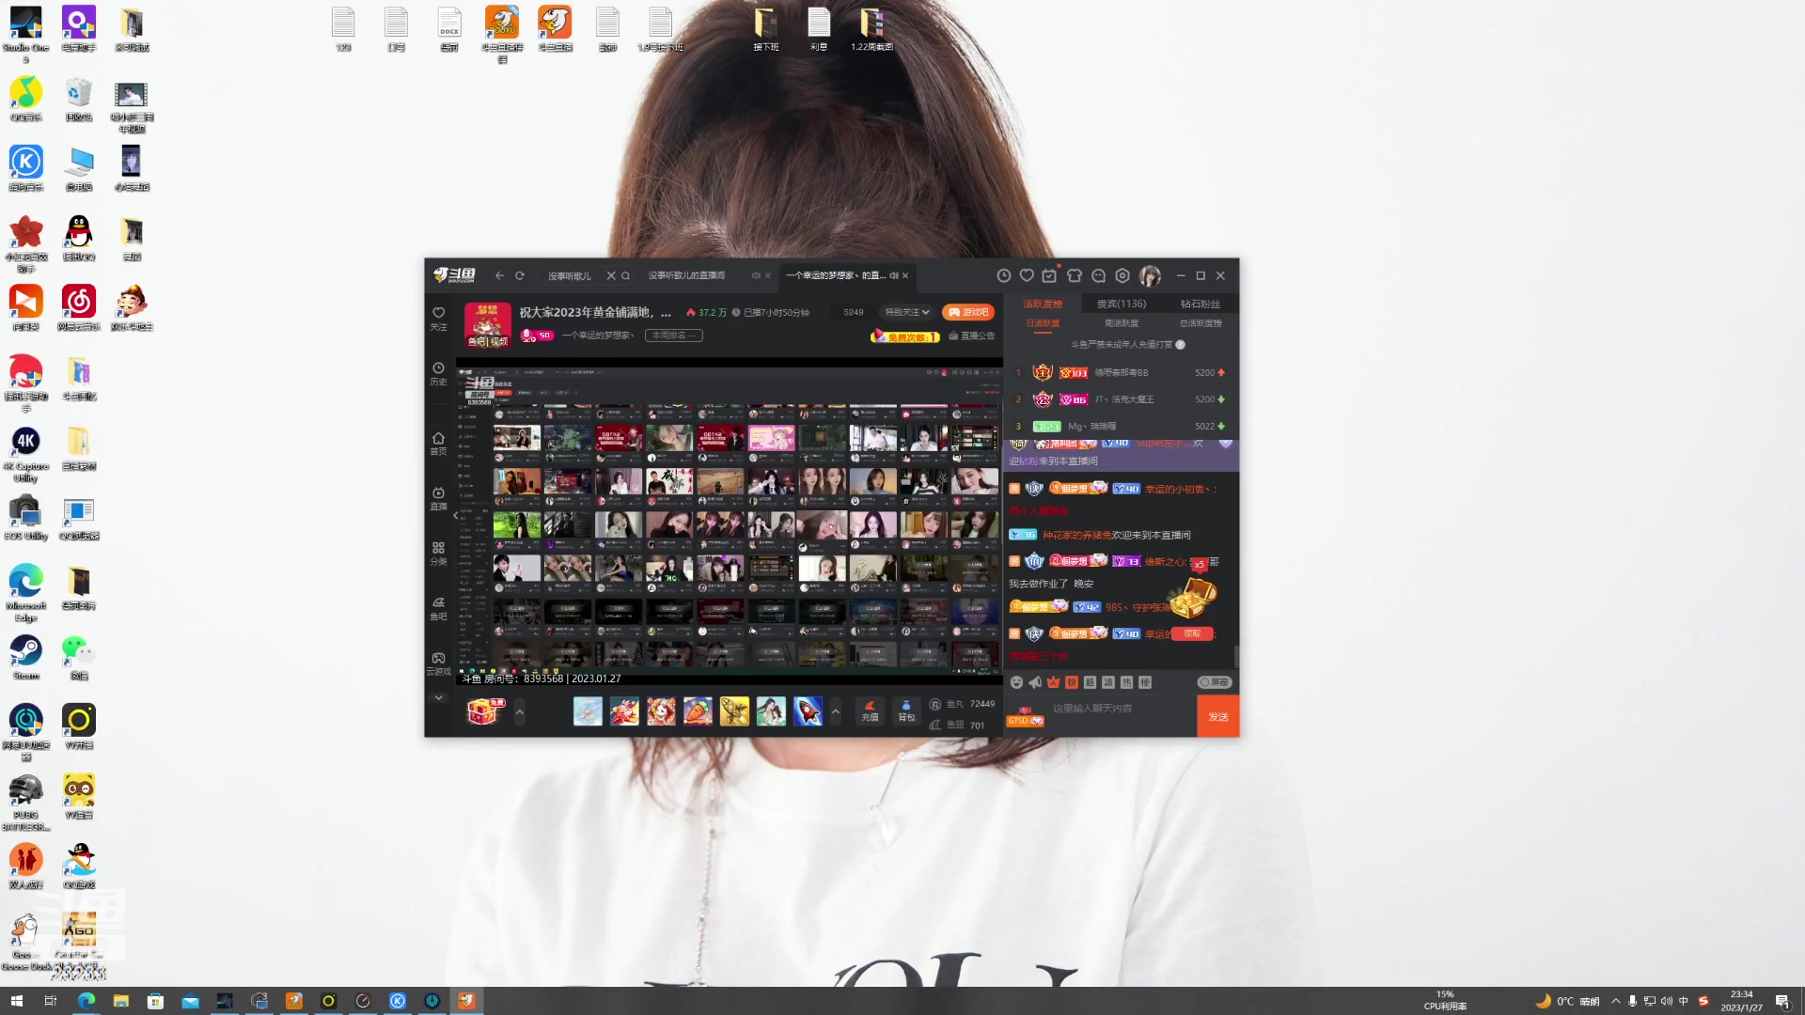
Task: Expand the sidebar down chevron below 云游戏
Action: pos(438,698)
